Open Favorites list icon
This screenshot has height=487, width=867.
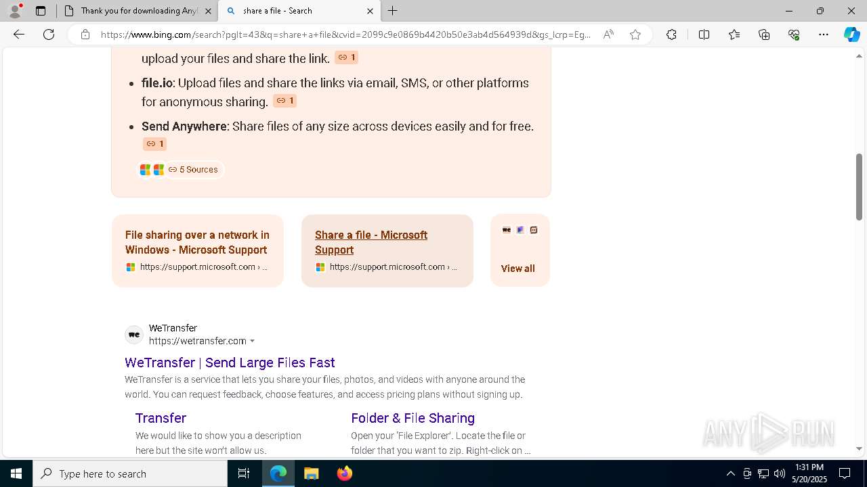(x=734, y=34)
